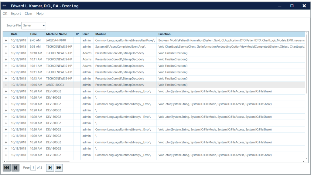Select the JAREDA-HP840 machine name cell
Viewport: 311px width, 175px height.
tap(59, 40)
